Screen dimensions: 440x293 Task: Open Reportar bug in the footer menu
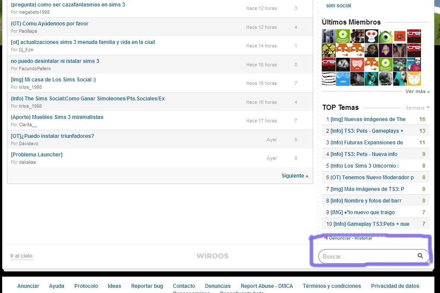[x=147, y=286]
